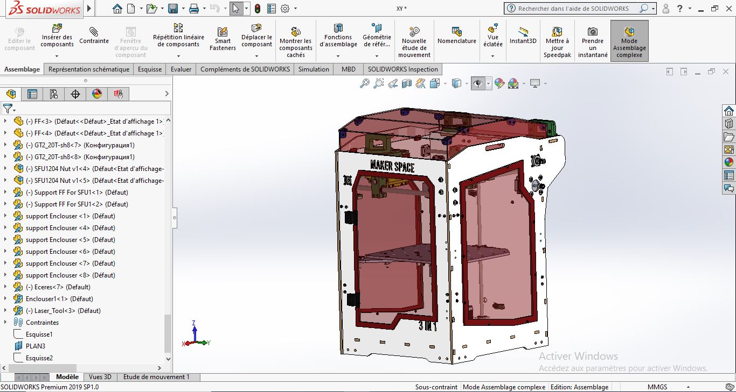Image resolution: width=736 pixels, height=392 pixels.
Task: Create a Vue éclatée
Action: (492, 35)
